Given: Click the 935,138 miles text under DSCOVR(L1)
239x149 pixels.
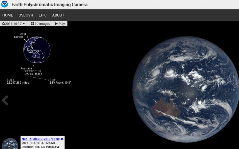Looking at the screenshot, I should pyautogui.click(x=33, y=74).
